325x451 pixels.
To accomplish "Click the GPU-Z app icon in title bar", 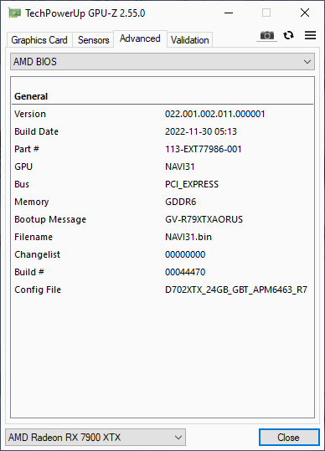I will point(15,13).
